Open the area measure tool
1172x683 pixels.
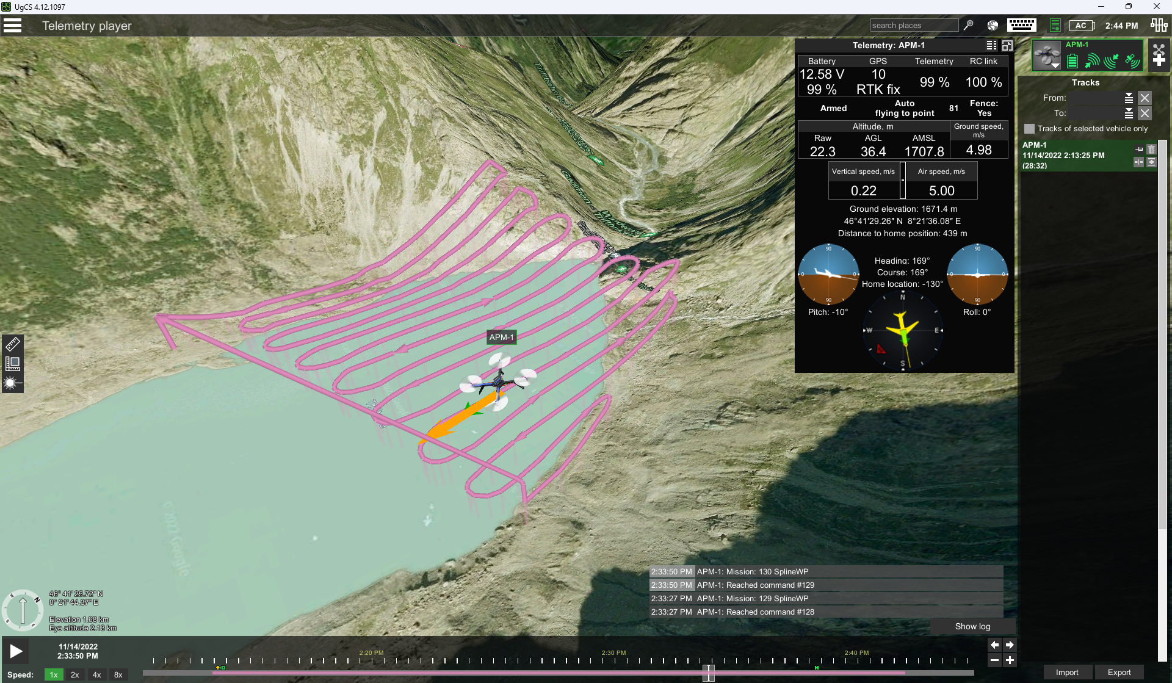13,364
